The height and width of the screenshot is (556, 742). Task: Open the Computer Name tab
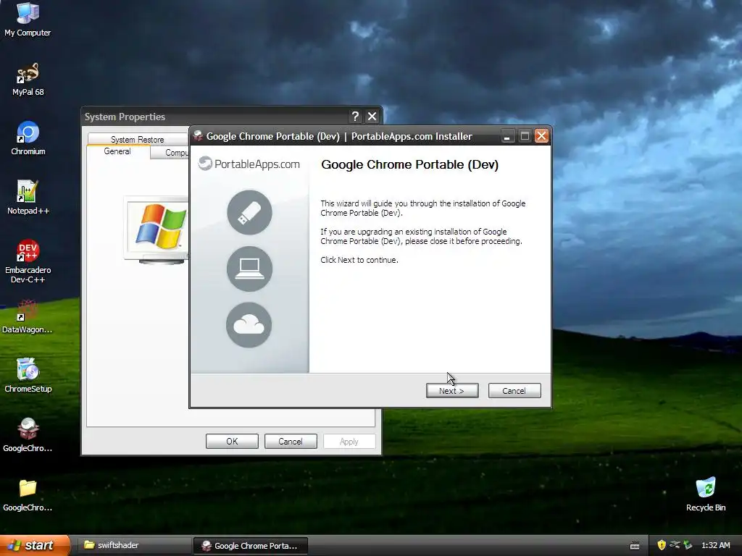click(x=170, y=153)
